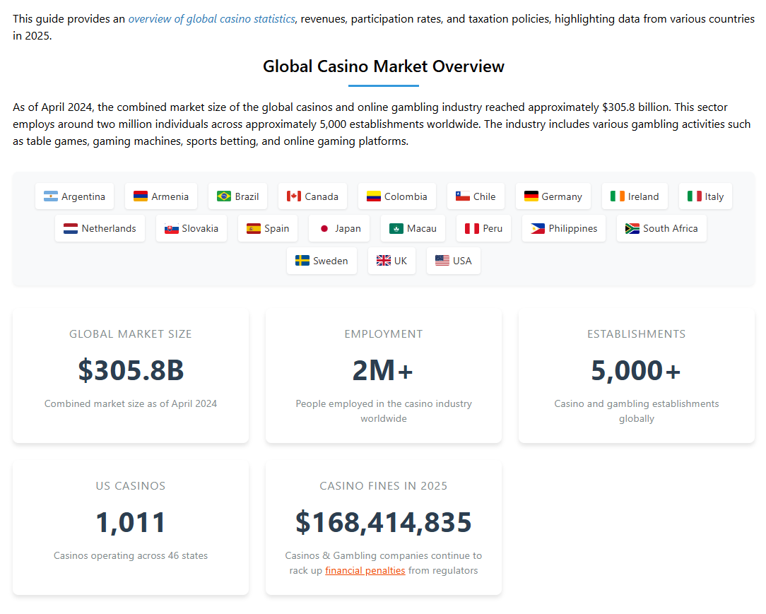The image size is (766, 614).
Task: Choose the Brazil country label
Action: pos(247,196)
